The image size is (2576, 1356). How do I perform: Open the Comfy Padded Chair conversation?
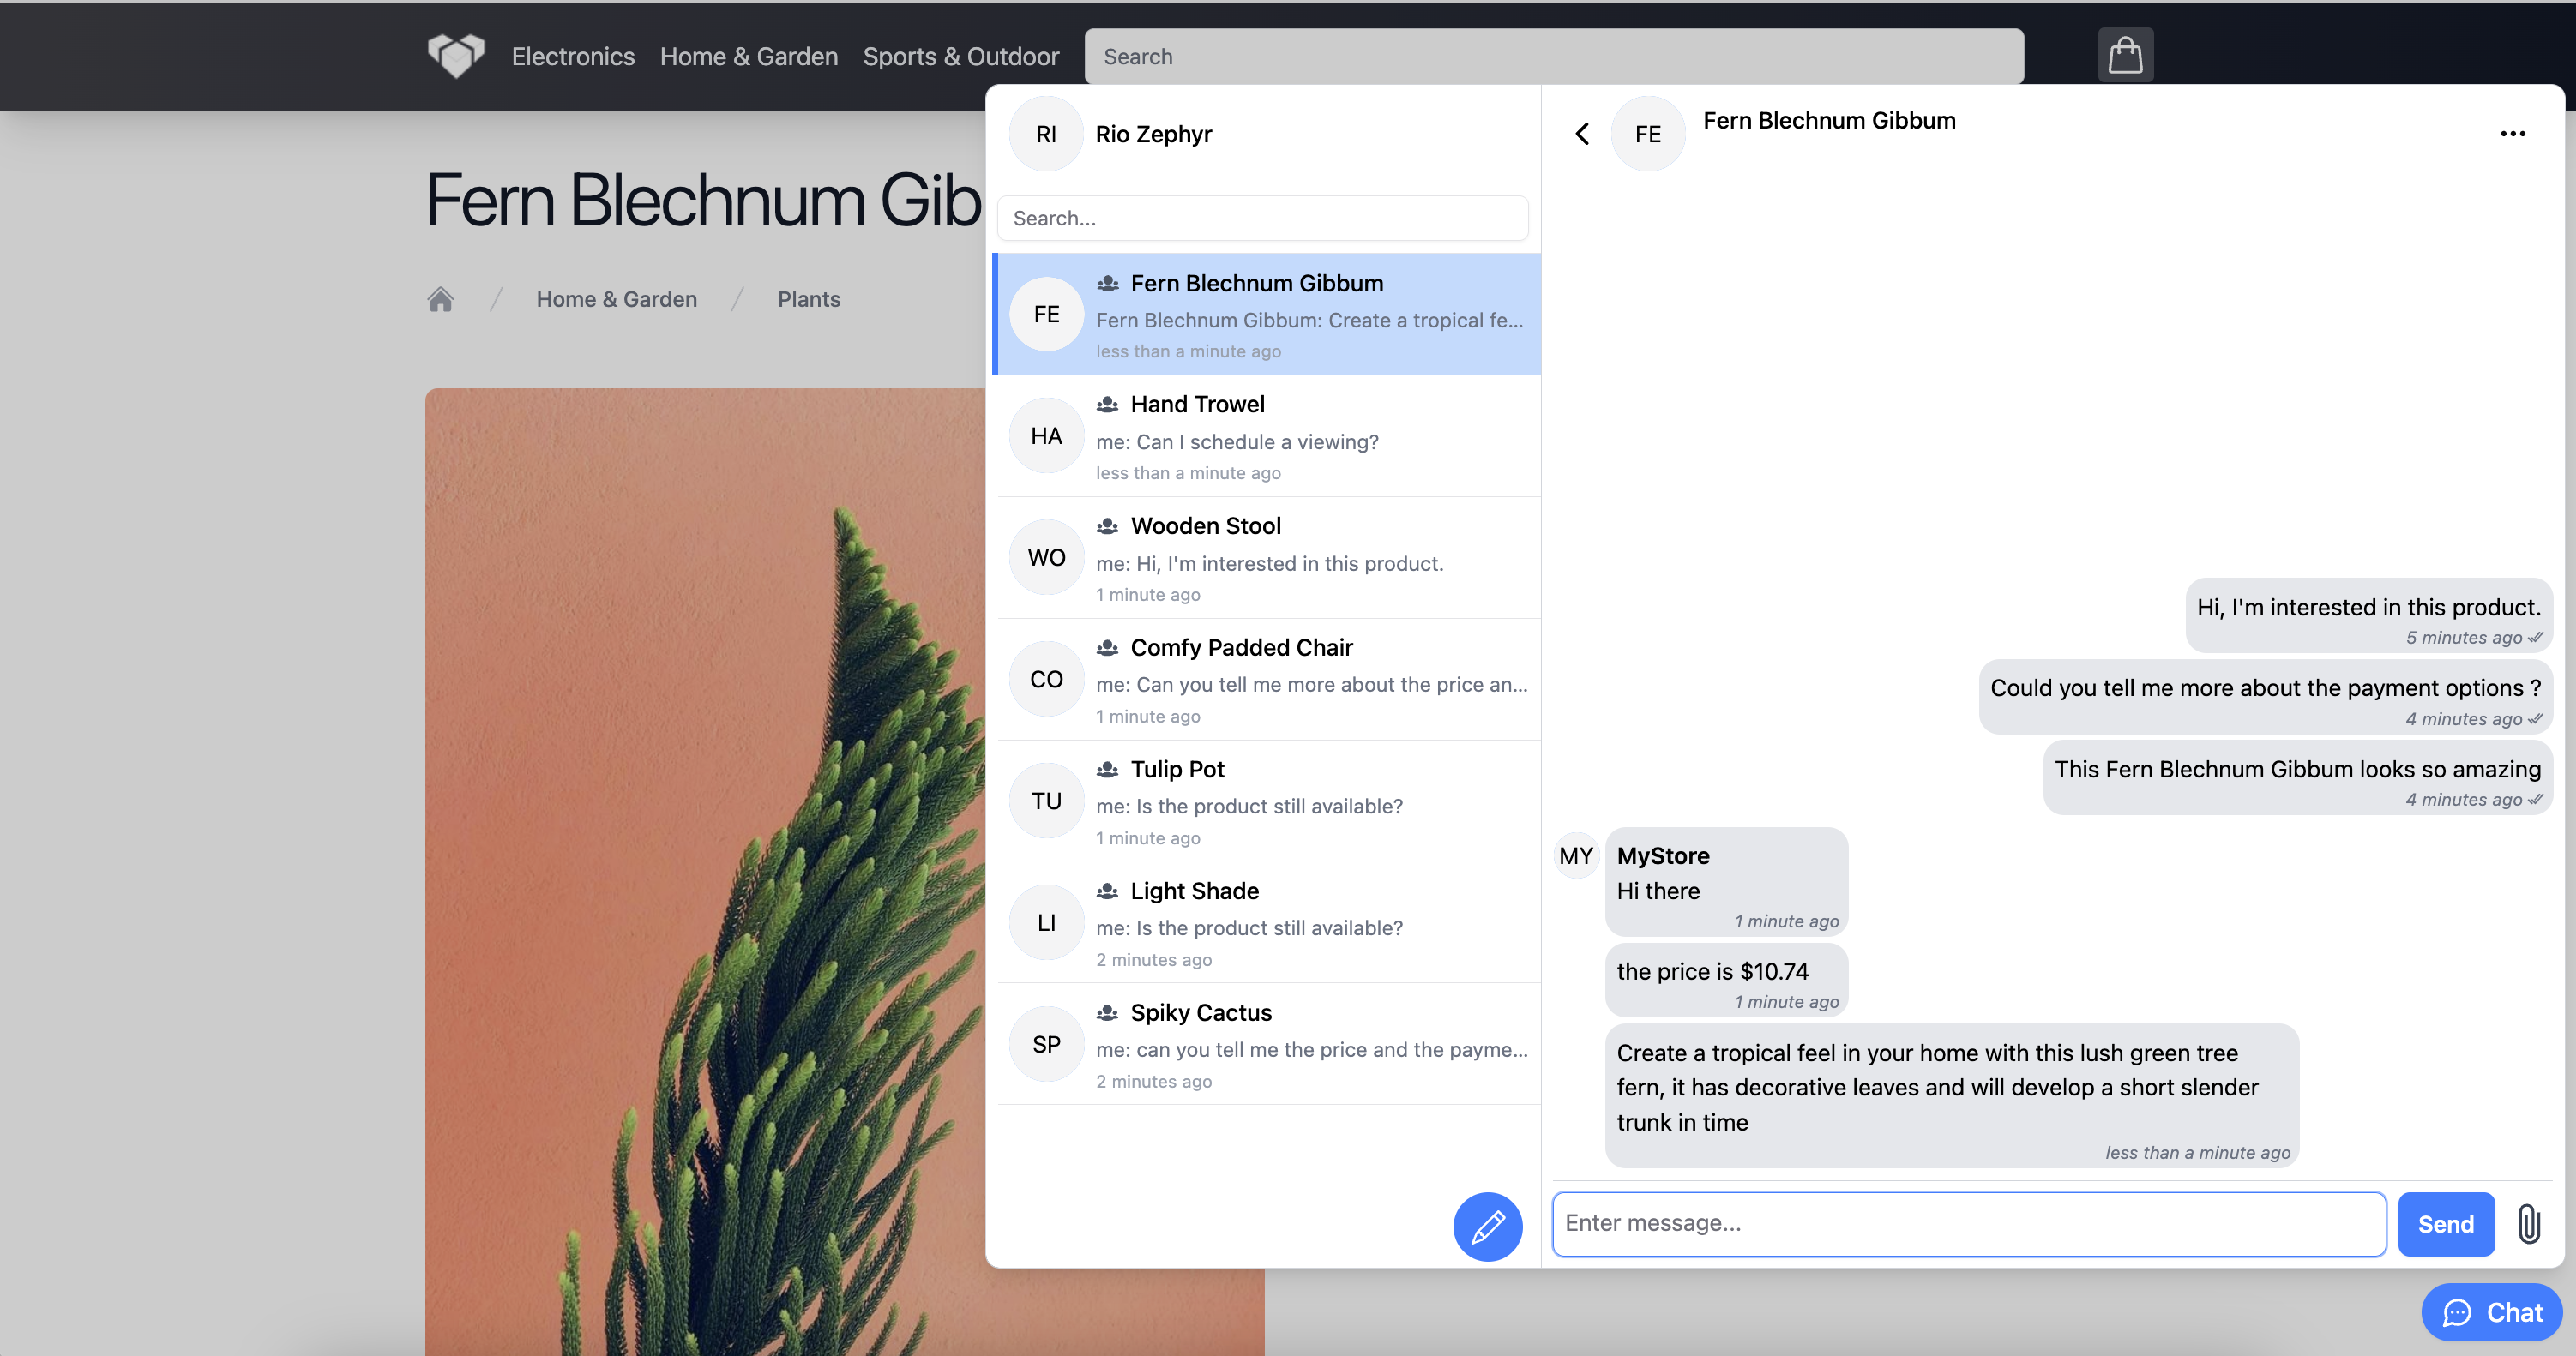1266,680
